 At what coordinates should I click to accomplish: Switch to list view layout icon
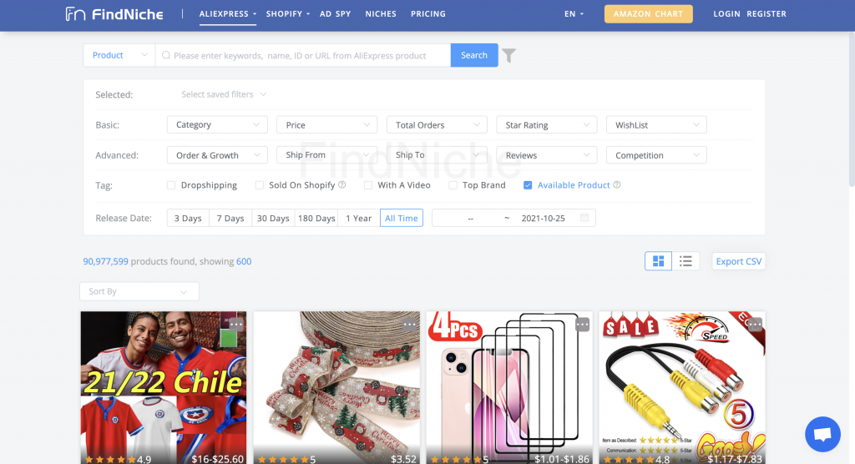point(686,261)
